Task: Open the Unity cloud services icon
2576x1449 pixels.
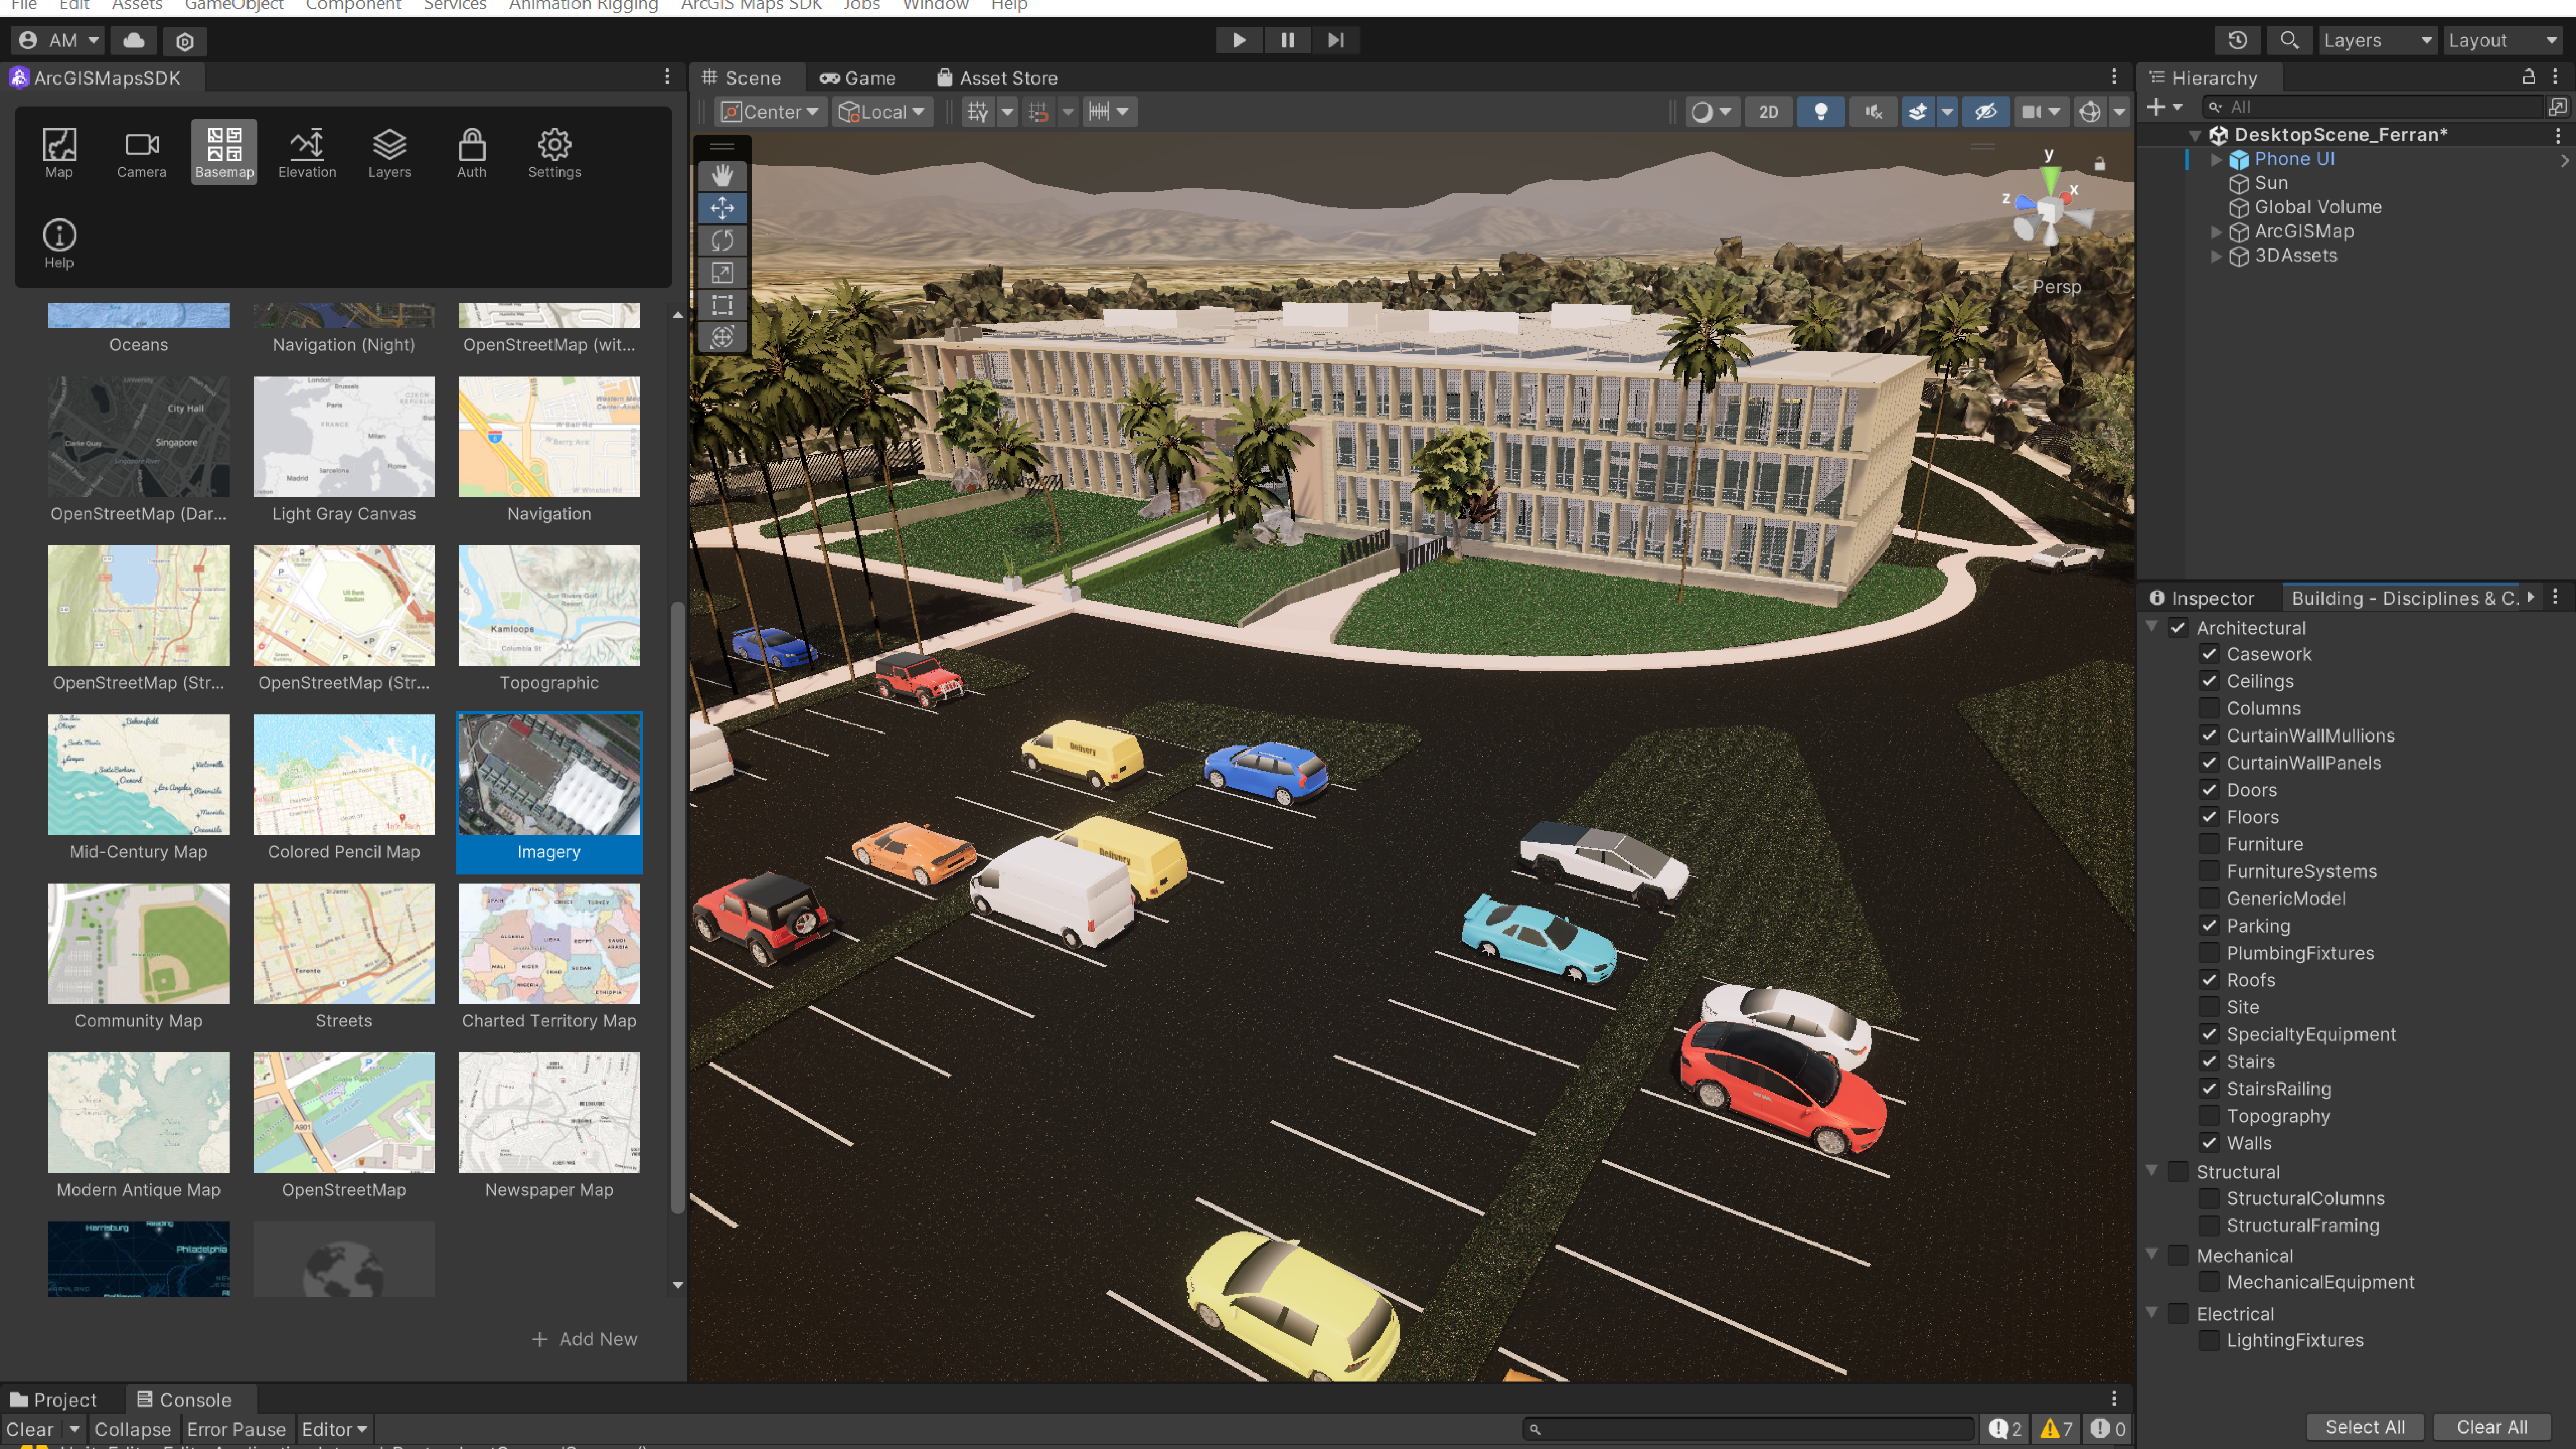Action: (x=134, y=40)
